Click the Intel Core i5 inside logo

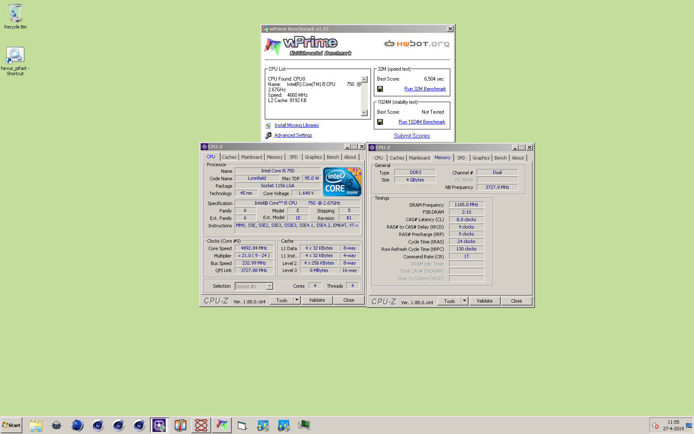pyautogui.click(x=342, y=182)
